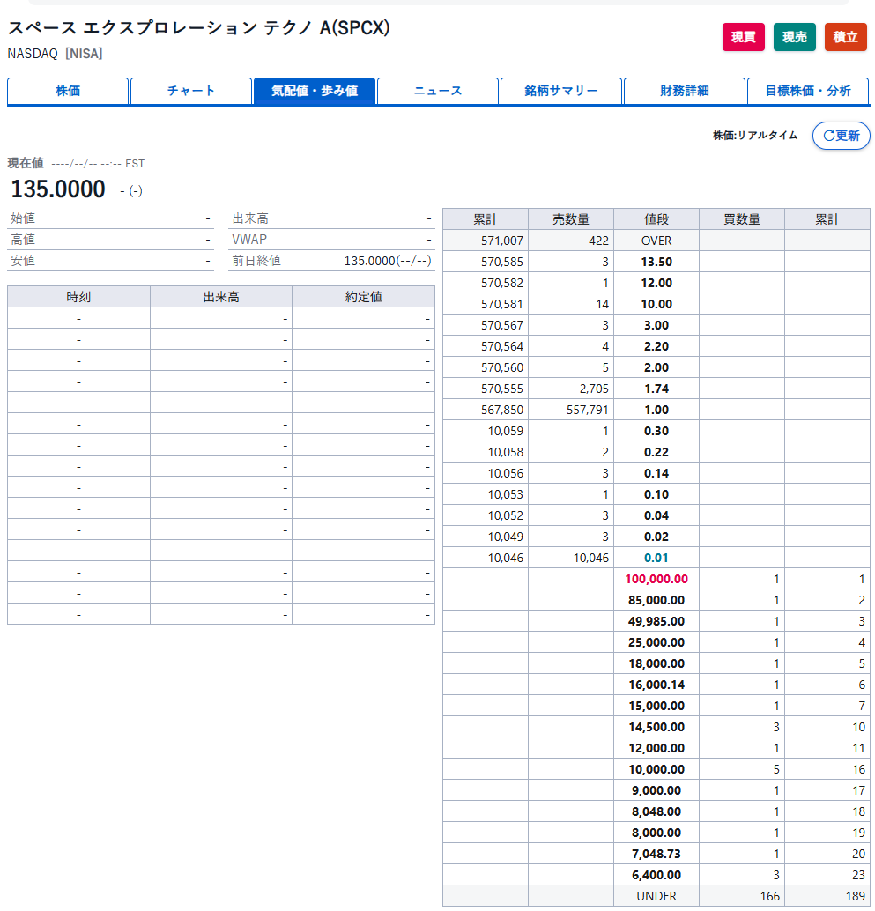The image size is (875, 911).
Task: Click the bid price 7,048.73
Action: click(656, 854)
